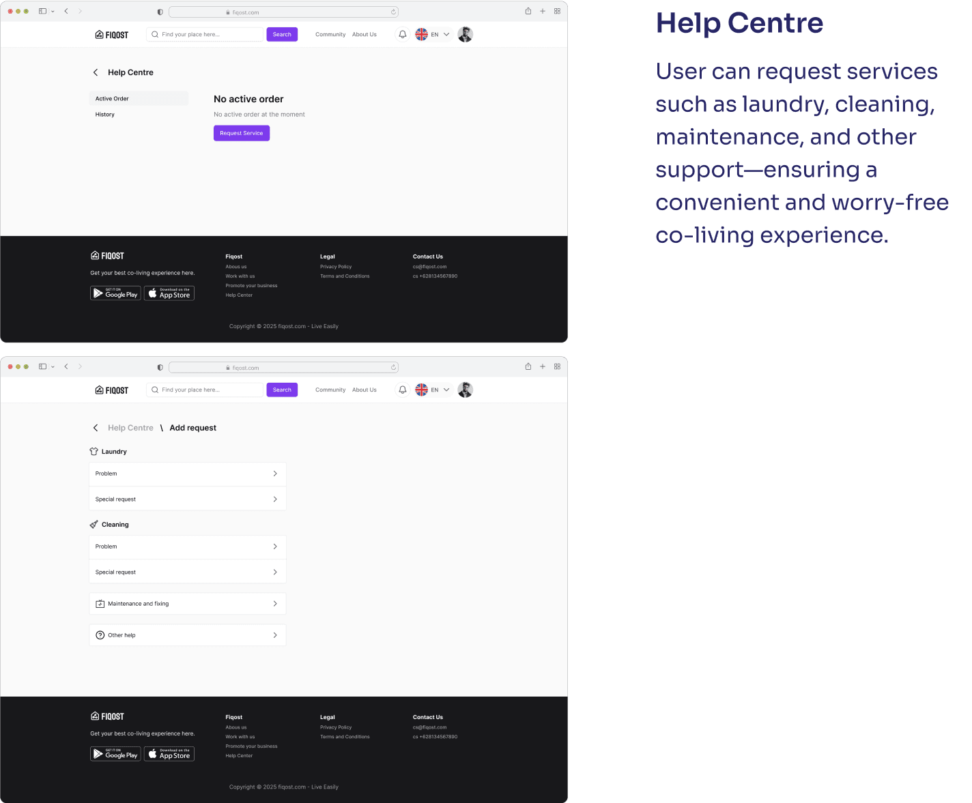Open the EN language dropdown in top window
This screenshot has height=803, width=972.
pos(433,34)
